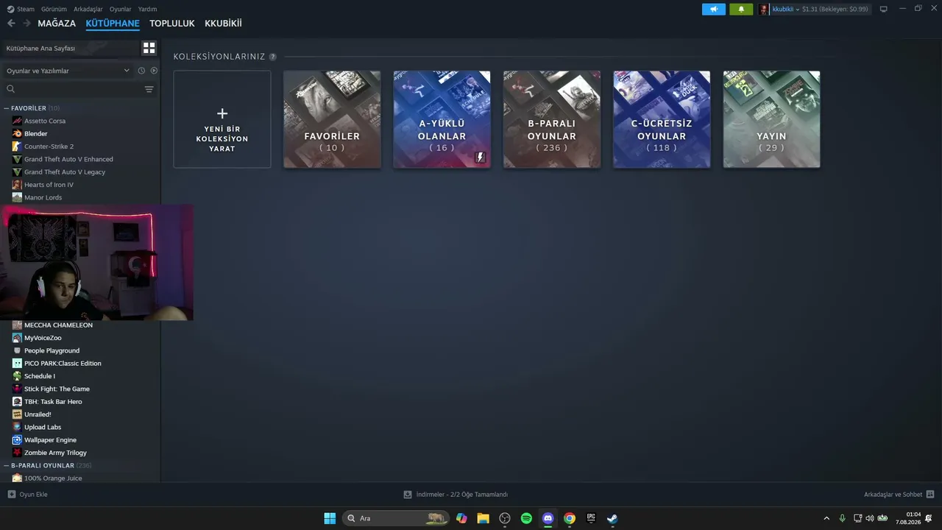Open İndirmeler downloads status text
Viewport: 942px width, 530px height.
462,495
